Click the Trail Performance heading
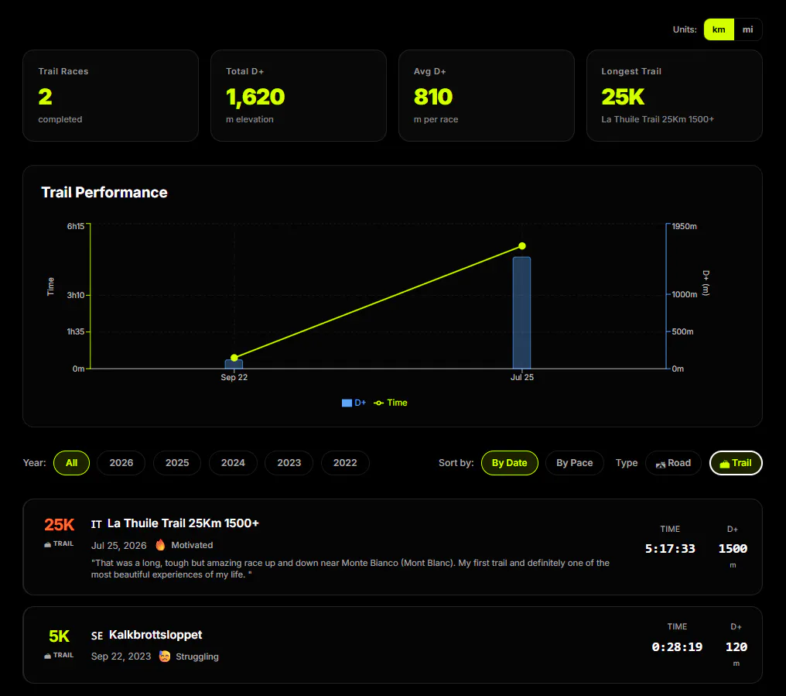The height and width of the screenshot is (696, 786). 104,192
